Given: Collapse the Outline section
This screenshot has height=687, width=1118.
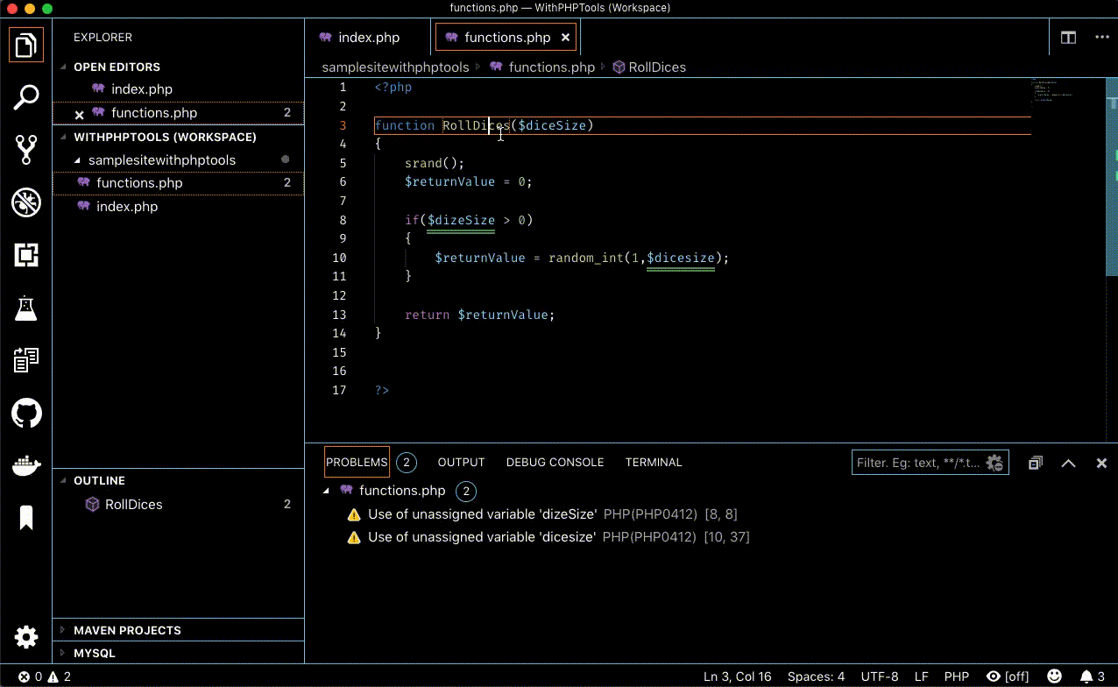Looking at the screenshot, I should (63, 480).
